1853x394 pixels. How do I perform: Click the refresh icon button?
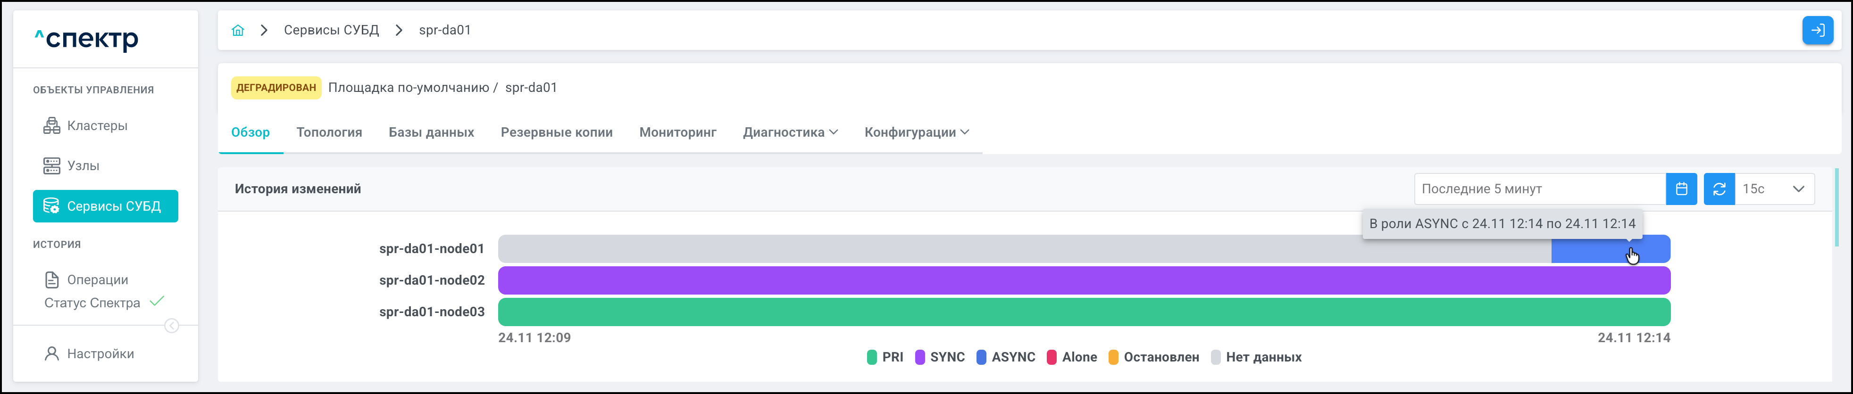click(x=1719, y=189)
